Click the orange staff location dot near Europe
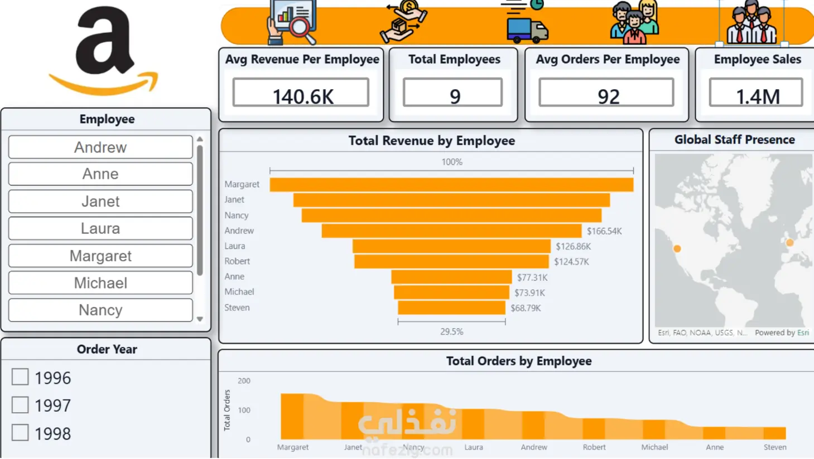 point(789,242)
